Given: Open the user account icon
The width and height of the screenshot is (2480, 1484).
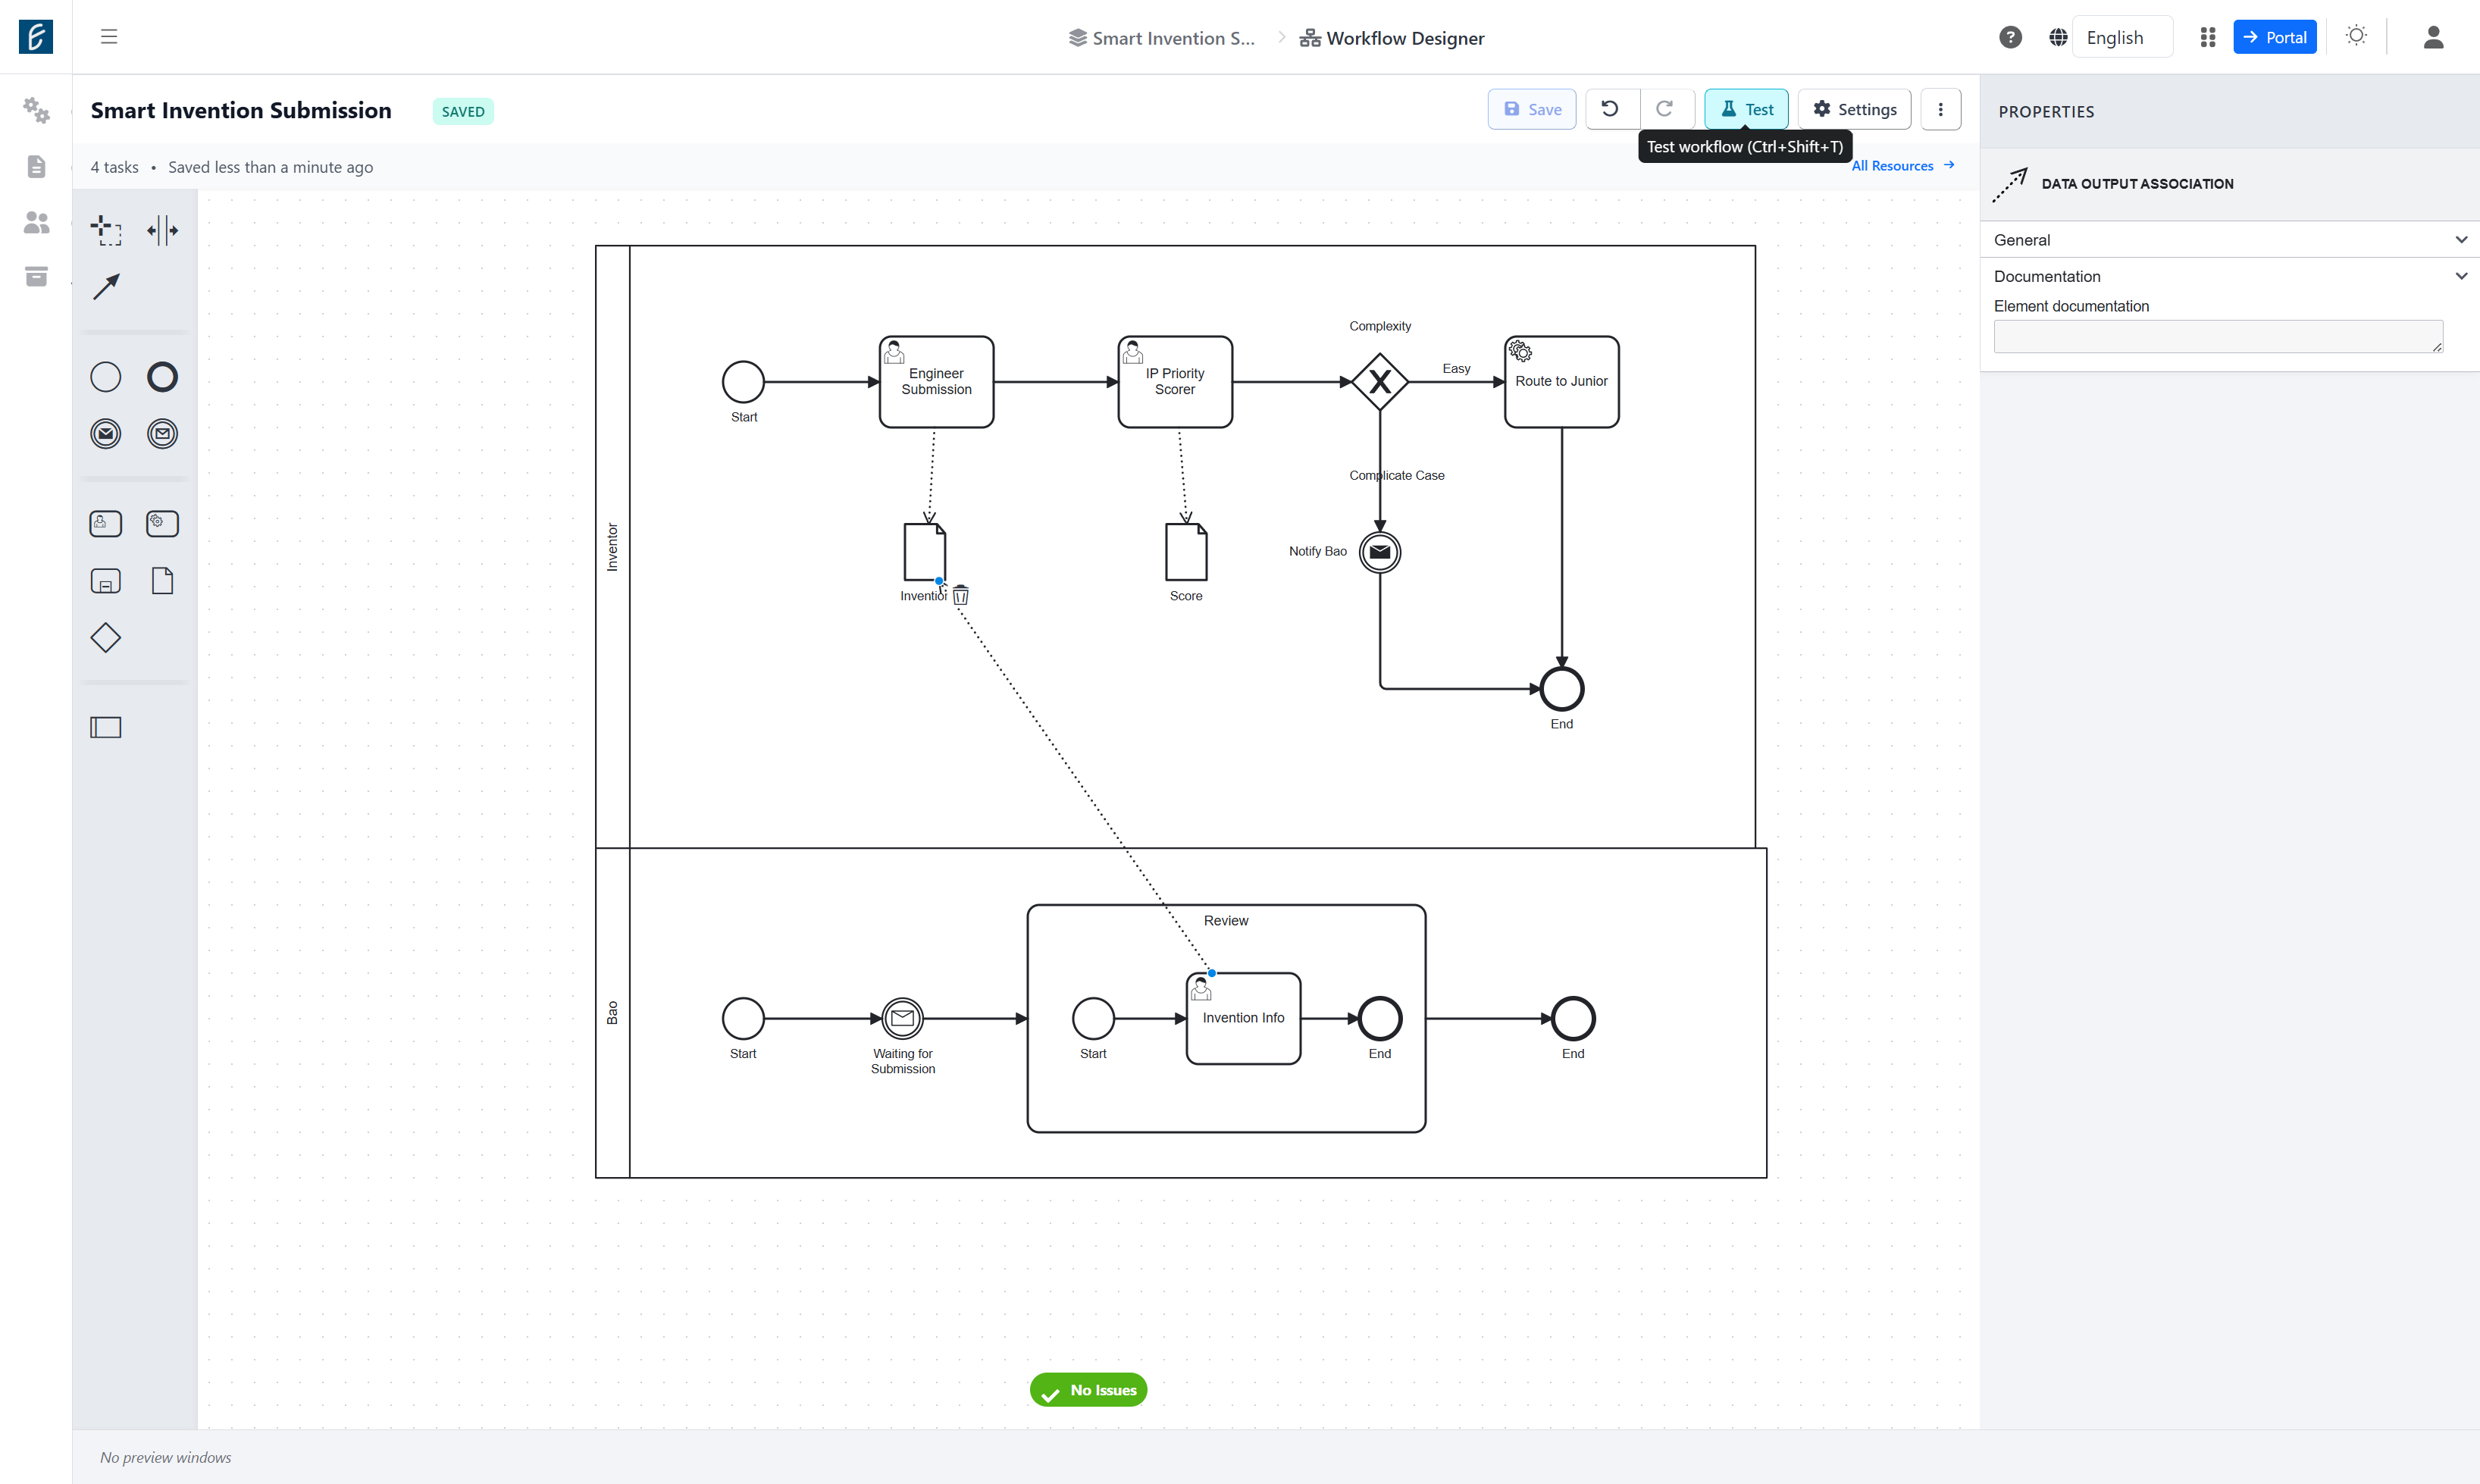Looking at the screenshot, I should [2433, 37].
